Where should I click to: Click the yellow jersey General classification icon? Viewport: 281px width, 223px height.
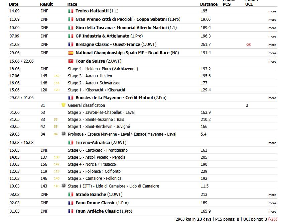click(63, 105)
